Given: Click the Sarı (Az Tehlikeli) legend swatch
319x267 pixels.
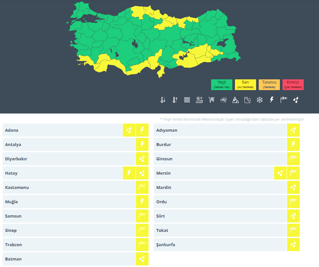Looking at the screenshot, I should pos(245,85).
